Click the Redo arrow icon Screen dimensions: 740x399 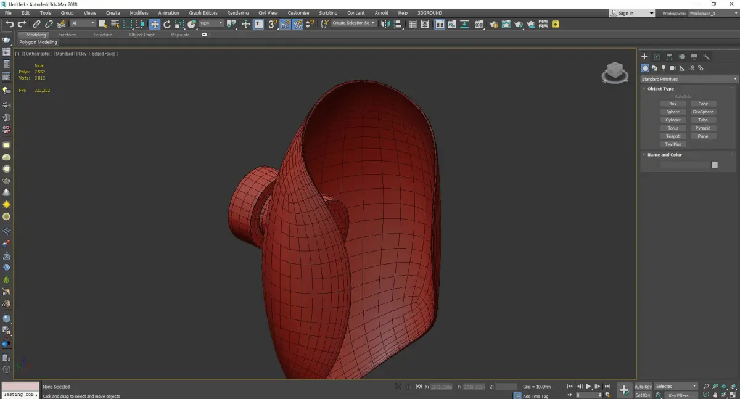22,24
